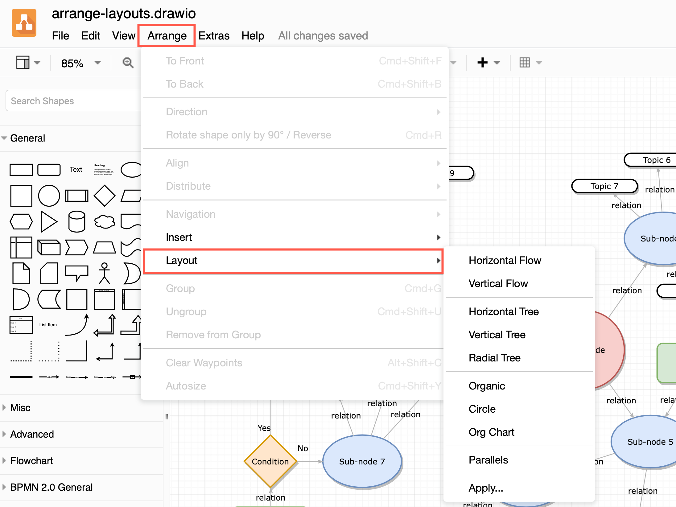Expand the Misc shape section
This screenshot has width=676, height=507.
pyautogui.click(x=20, y=408)
